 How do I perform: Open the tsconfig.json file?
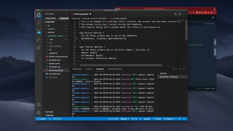(56, 74)
